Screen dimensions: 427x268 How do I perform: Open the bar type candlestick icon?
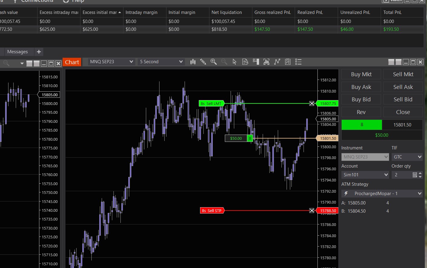[193, 62]
